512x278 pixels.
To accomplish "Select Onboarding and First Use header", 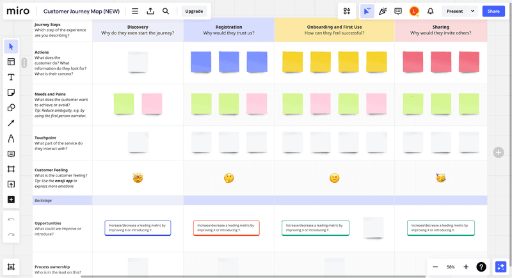I will click(334, 30).
